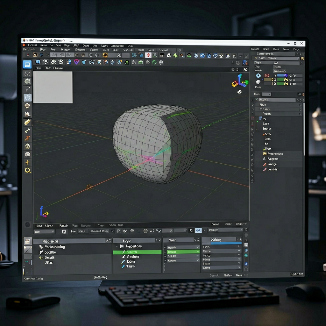Image resolution: width=326 pixels, height=326 pixels.
Task: Collapse the Helpertons tree node
Action: click(117, 246)
